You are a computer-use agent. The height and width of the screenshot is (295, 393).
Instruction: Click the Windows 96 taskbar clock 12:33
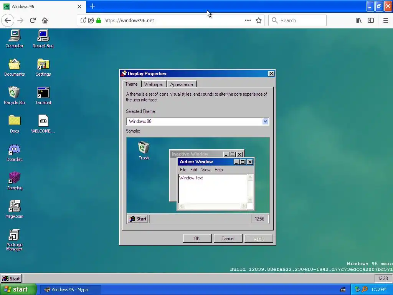(x=383, y=278)
